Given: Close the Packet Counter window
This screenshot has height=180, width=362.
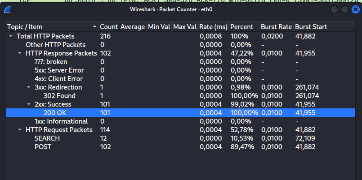Looking at the screenshot, I should (x=356, y=9).
